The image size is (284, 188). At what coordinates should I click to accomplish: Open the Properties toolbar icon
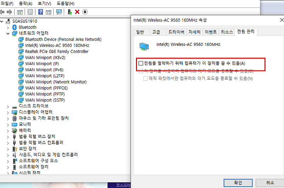(x=30, y=12)
